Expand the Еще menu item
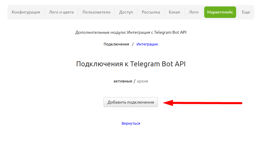 pos(246,12)
